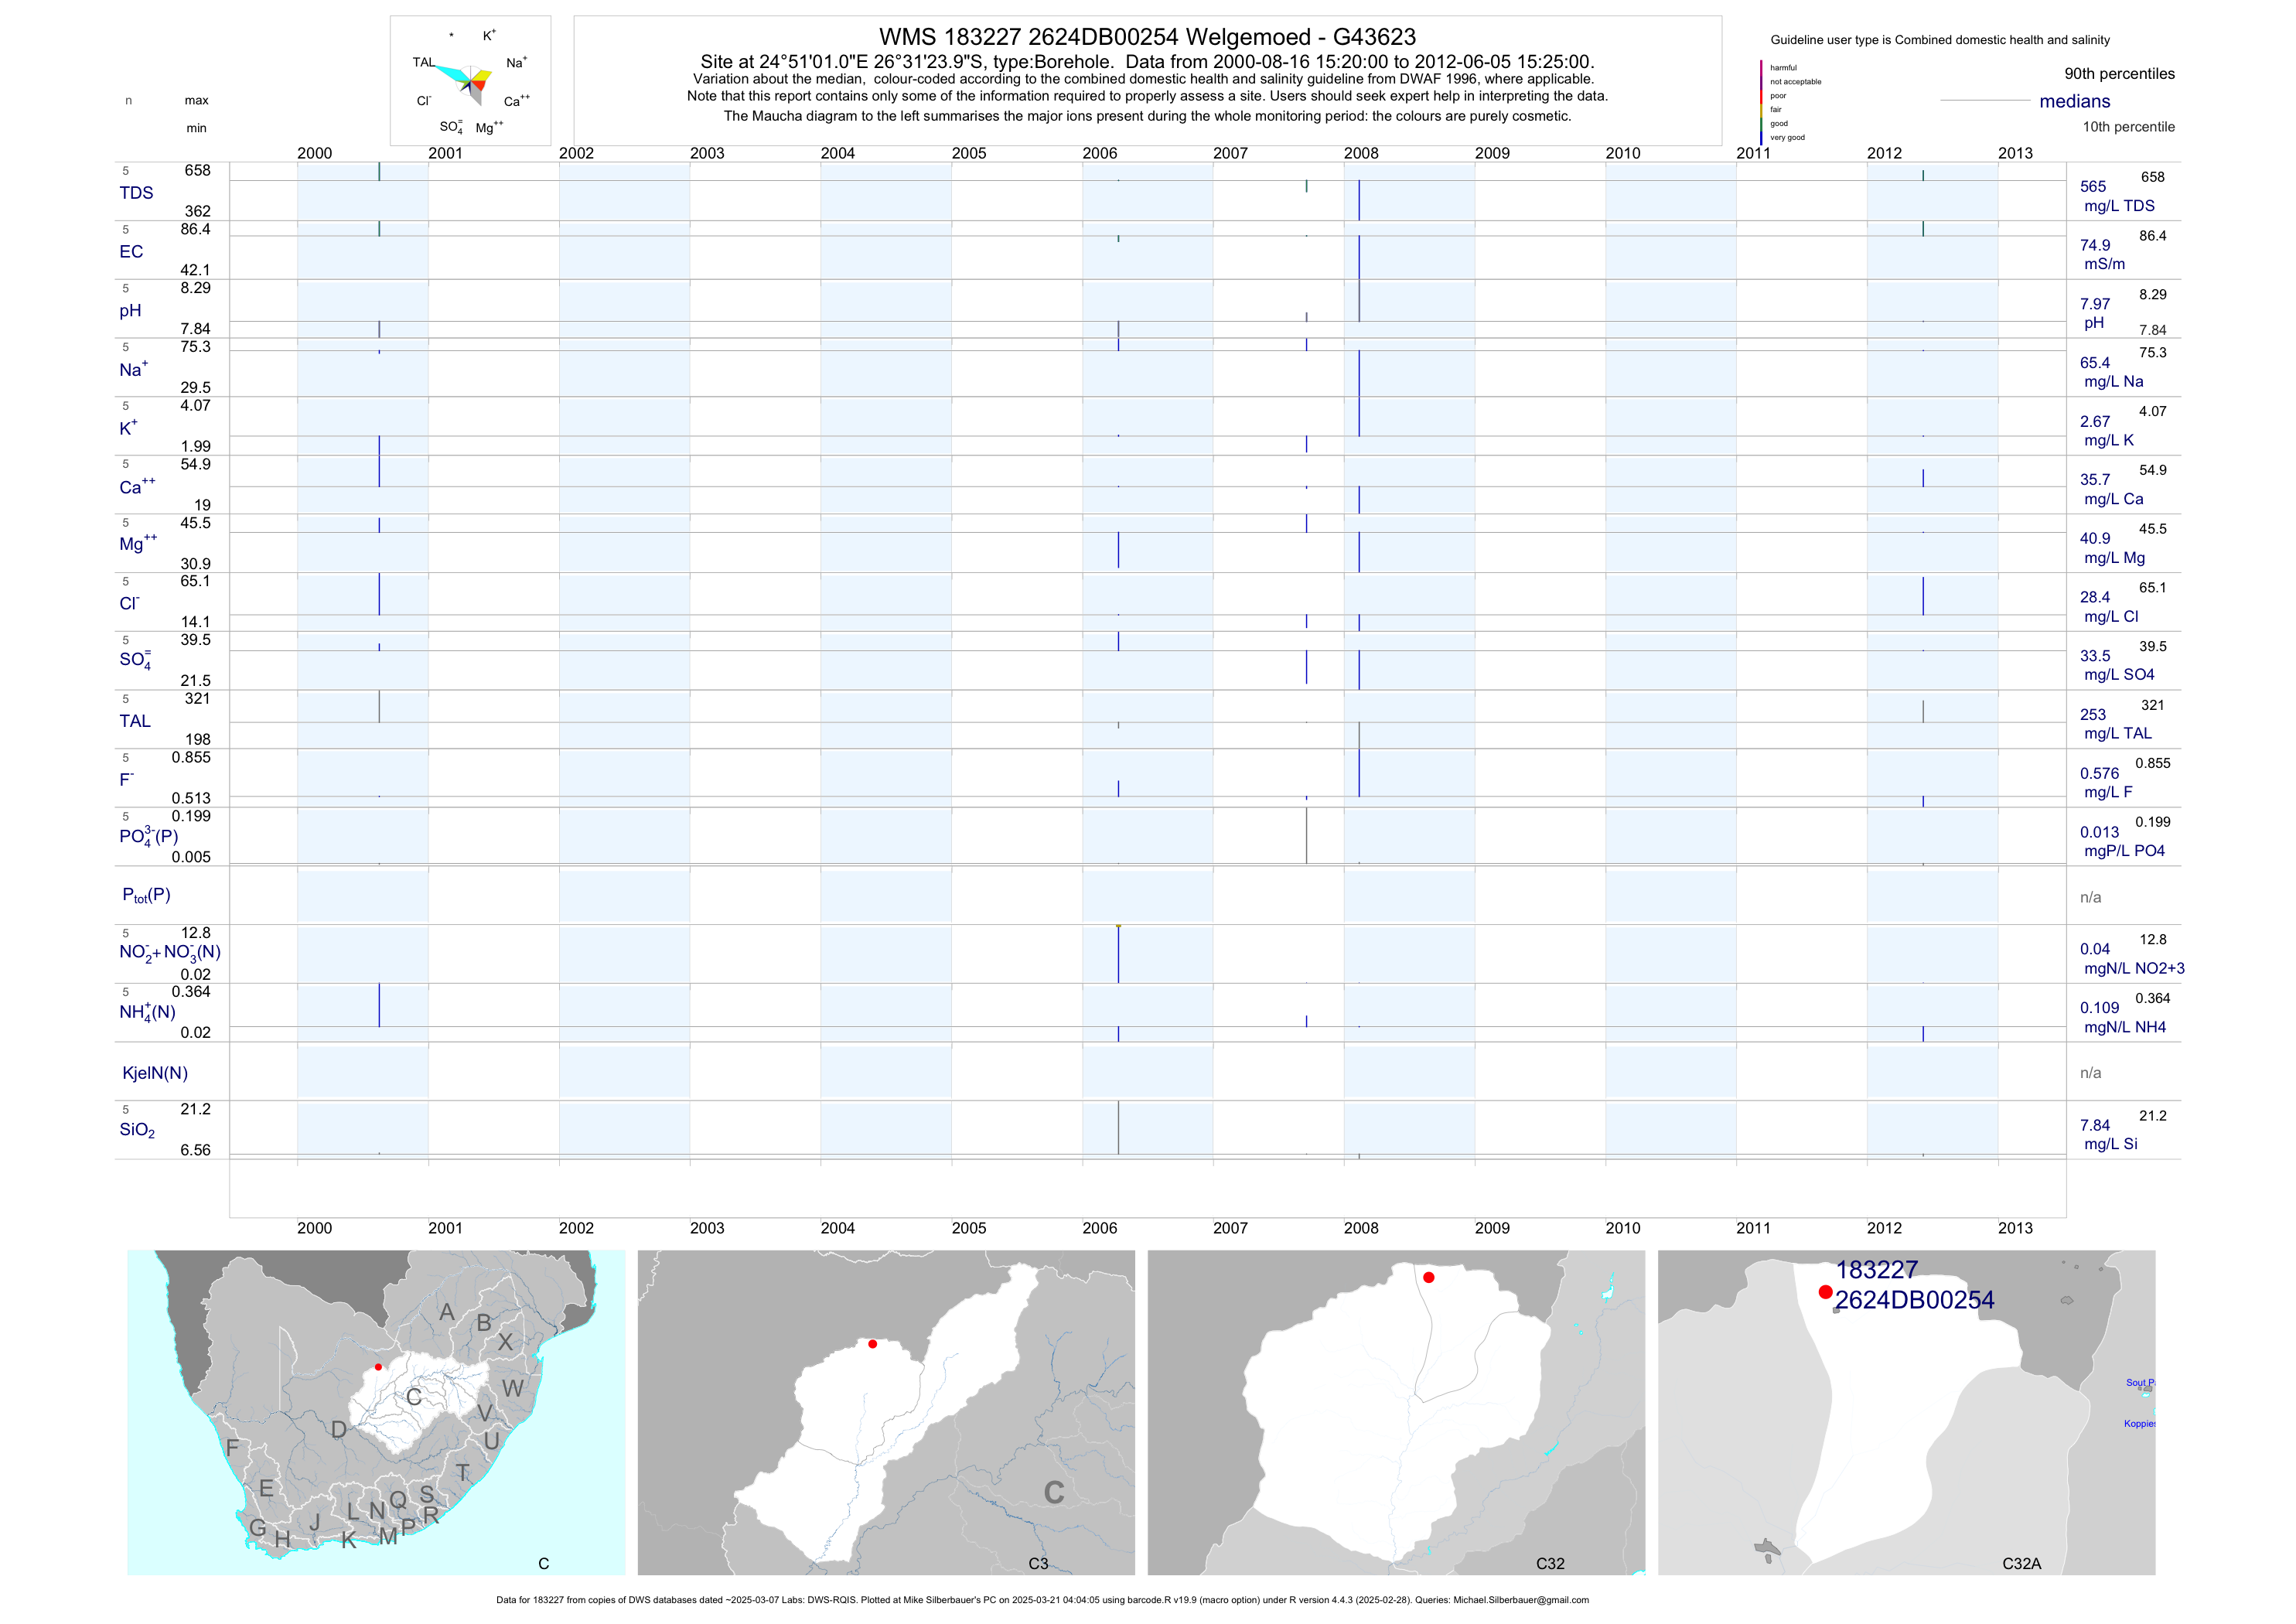
Task: Click the 2008 year label on top axis
Action: pyautogui.click(x=1360, y=153)
